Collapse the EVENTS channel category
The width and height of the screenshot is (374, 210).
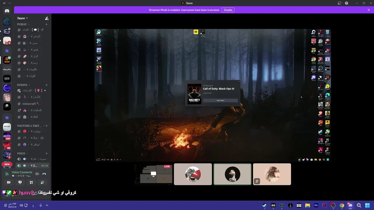(x=23, y=85)
